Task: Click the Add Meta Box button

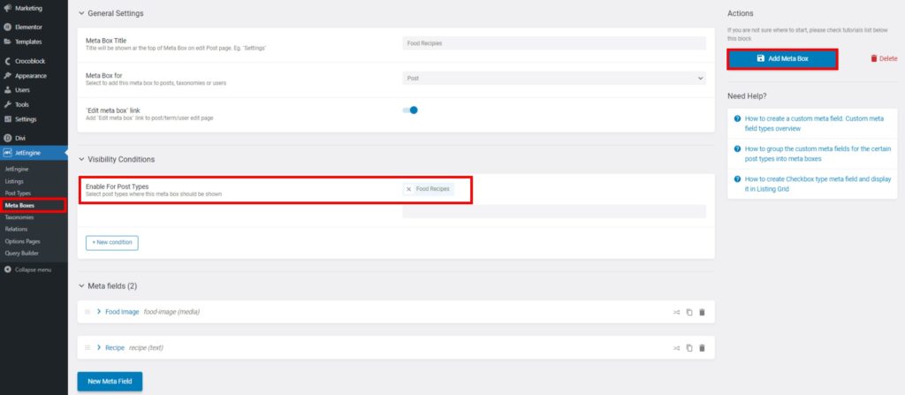Action: 782,59
